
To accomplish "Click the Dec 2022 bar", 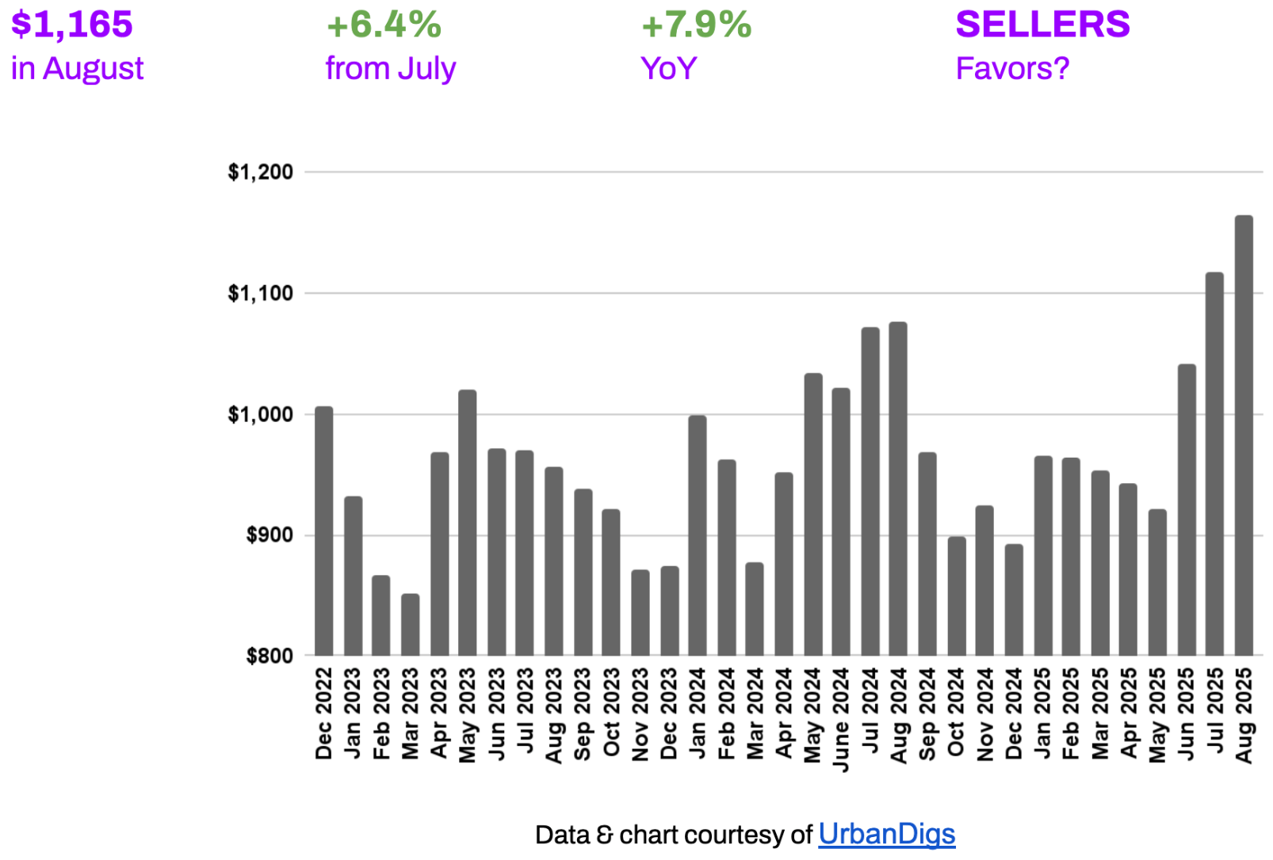I will 323,531.
